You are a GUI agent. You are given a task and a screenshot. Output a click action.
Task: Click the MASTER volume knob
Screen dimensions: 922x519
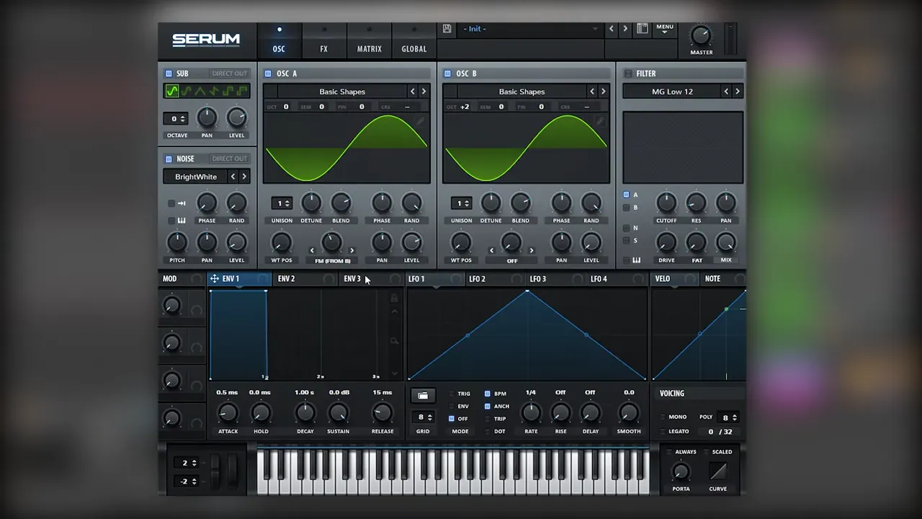pos(701,35)
